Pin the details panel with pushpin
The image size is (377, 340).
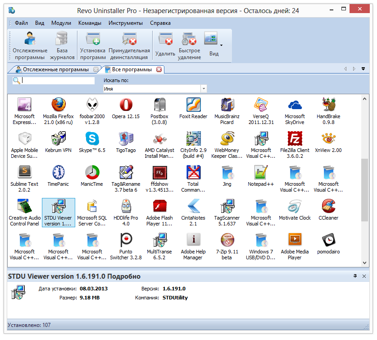[x=355, y=276]
